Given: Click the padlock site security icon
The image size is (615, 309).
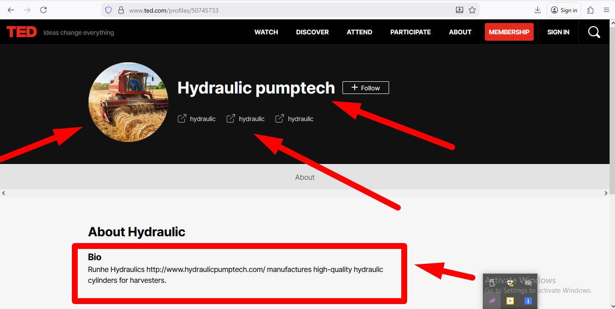Looking at the screenshot, I should pyautogui.click(x=121, y=10).
